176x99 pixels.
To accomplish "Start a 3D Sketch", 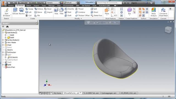I will (6, 12).
